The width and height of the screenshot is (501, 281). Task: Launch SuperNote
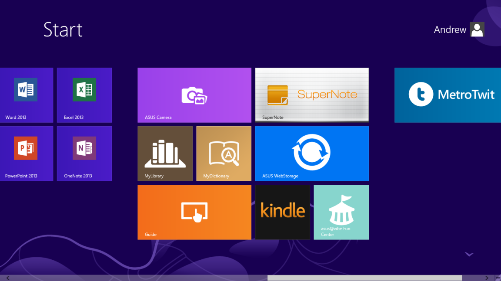tap(311, 95)
